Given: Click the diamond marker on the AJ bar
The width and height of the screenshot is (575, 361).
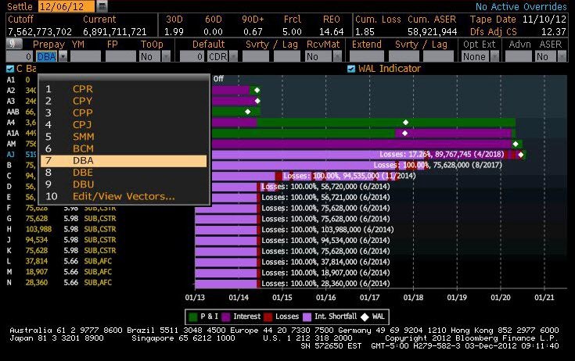Looking at the screenshot, I should click(x=521, y=155).
